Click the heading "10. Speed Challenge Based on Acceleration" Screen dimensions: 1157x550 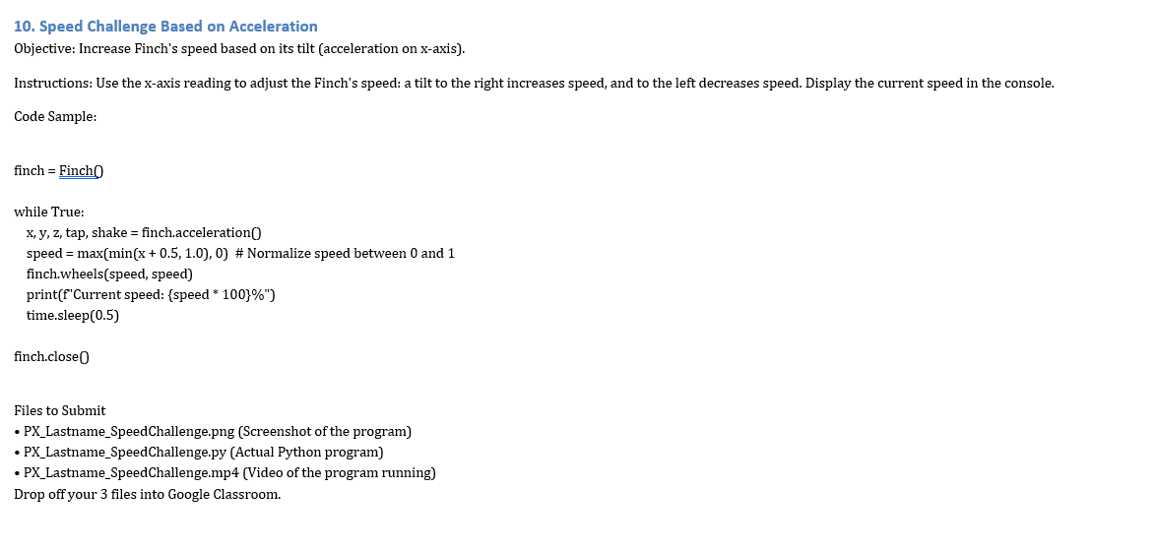(x=165, y=27)
